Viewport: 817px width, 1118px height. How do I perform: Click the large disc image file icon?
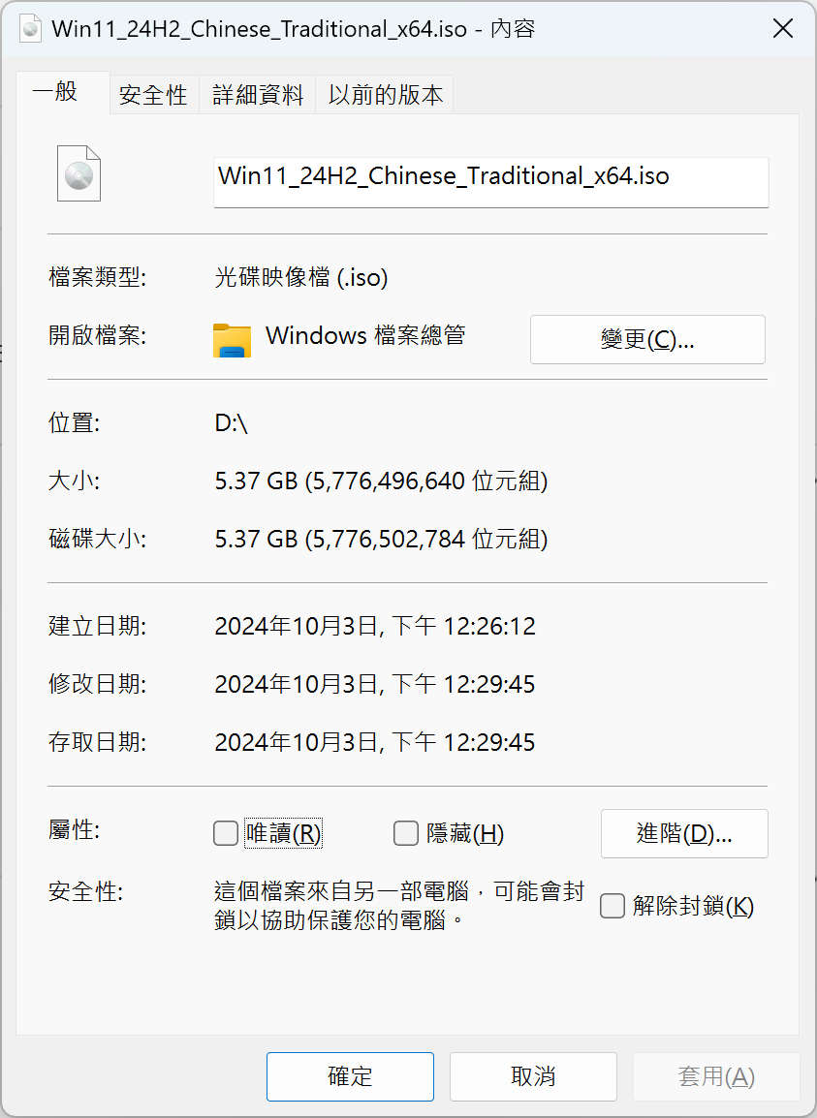click(x=79, y=173)
